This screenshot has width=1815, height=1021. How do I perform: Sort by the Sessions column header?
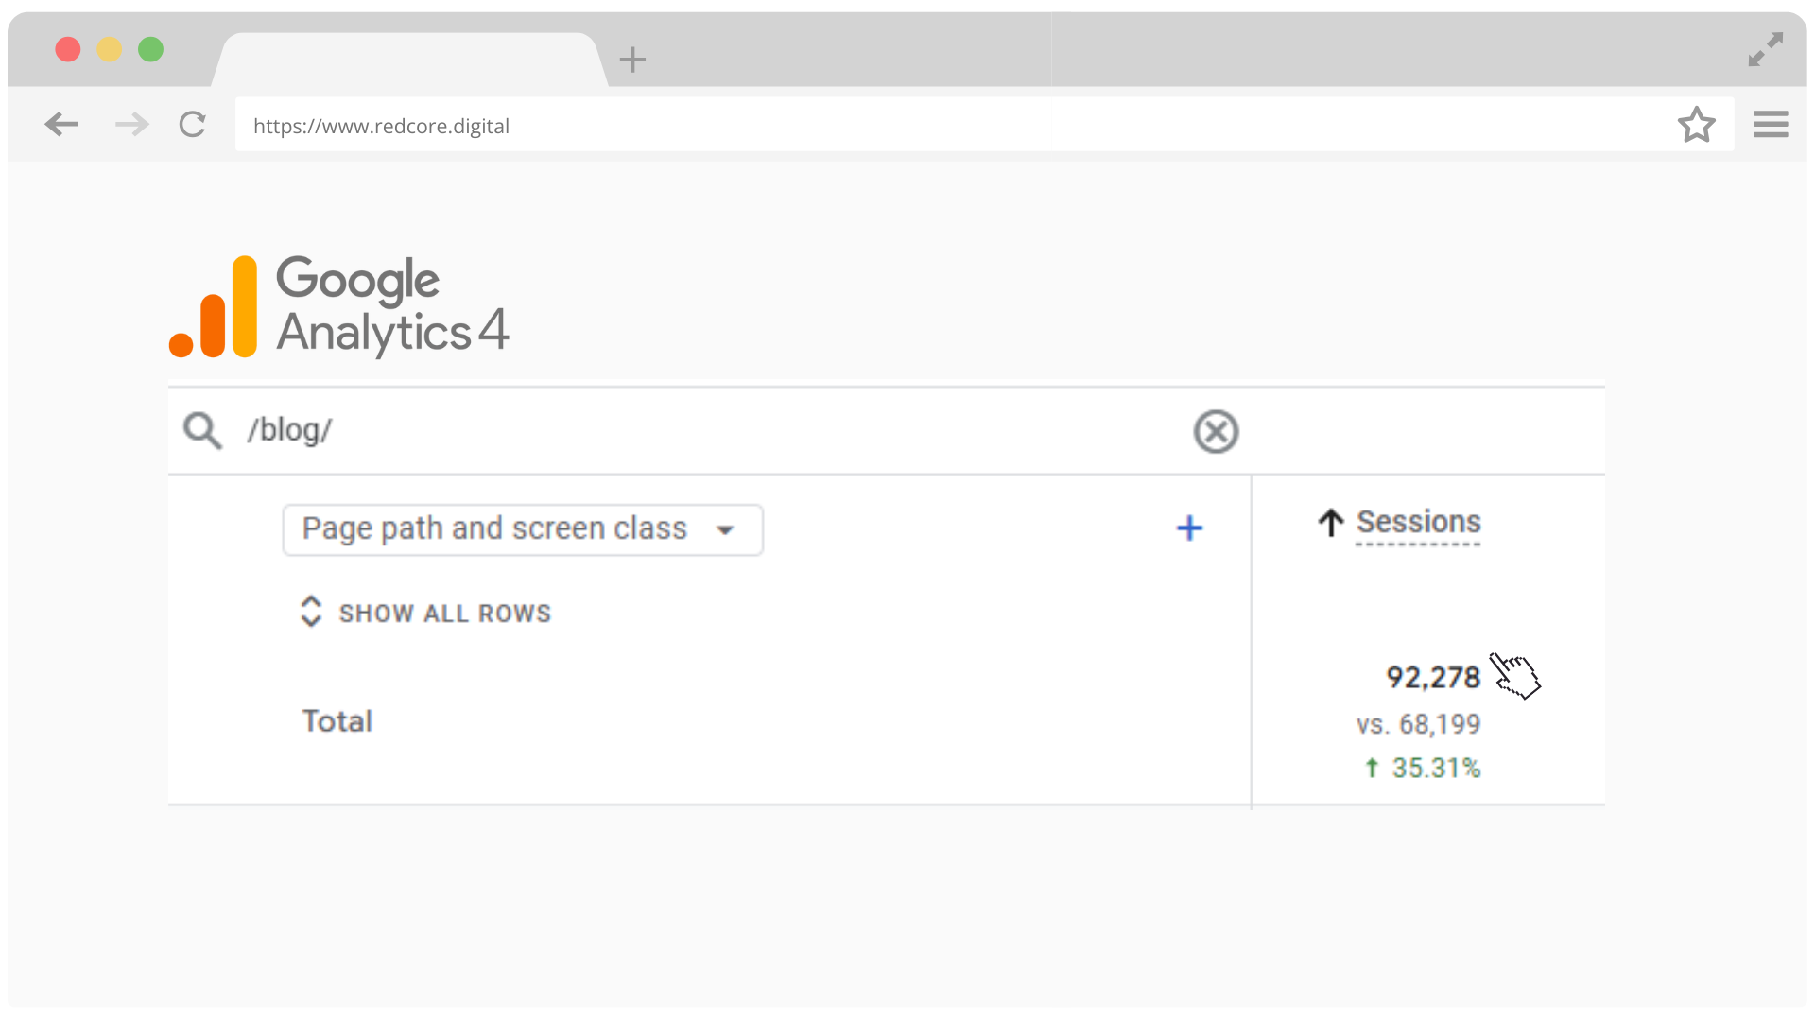[1418, 522]
